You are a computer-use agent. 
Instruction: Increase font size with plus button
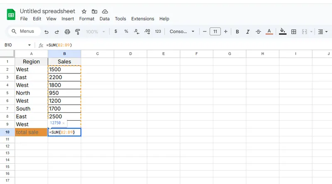[x=226, y=31]
